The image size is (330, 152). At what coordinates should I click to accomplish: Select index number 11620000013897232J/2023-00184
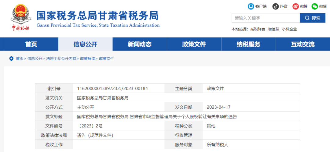point(112,89)
